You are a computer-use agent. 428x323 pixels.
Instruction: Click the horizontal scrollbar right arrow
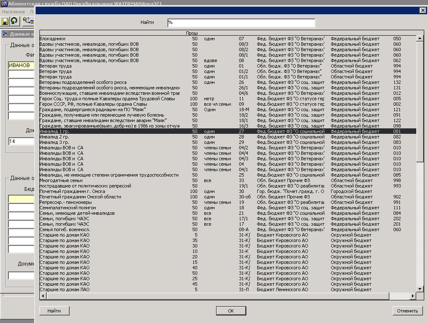[x=413, y=297]
